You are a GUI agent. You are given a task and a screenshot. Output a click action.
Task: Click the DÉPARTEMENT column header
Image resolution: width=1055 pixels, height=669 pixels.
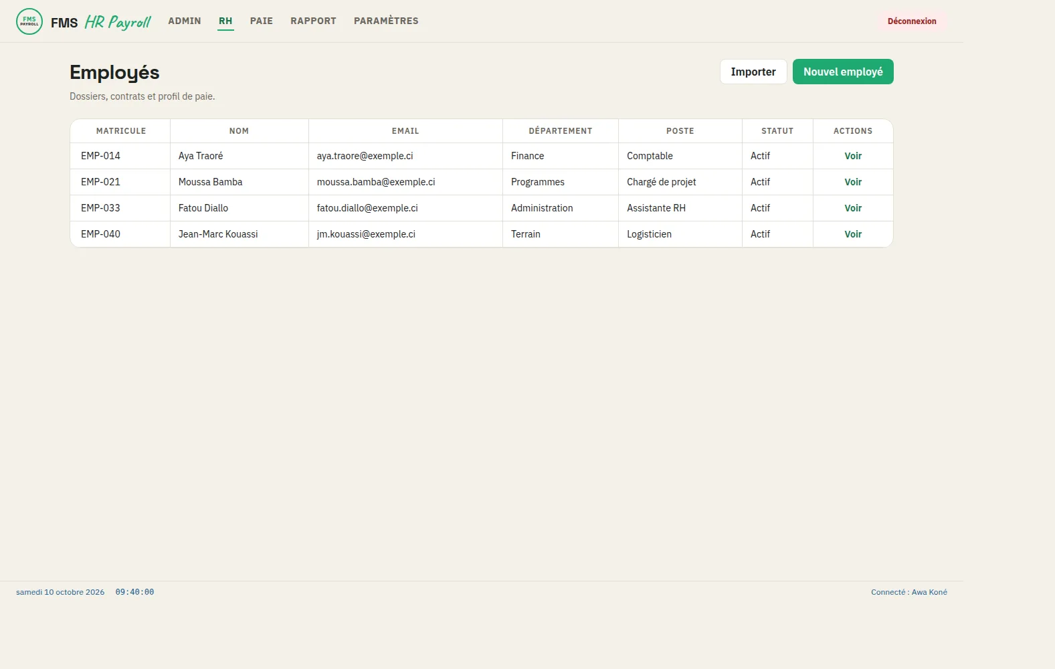(561, 131)
